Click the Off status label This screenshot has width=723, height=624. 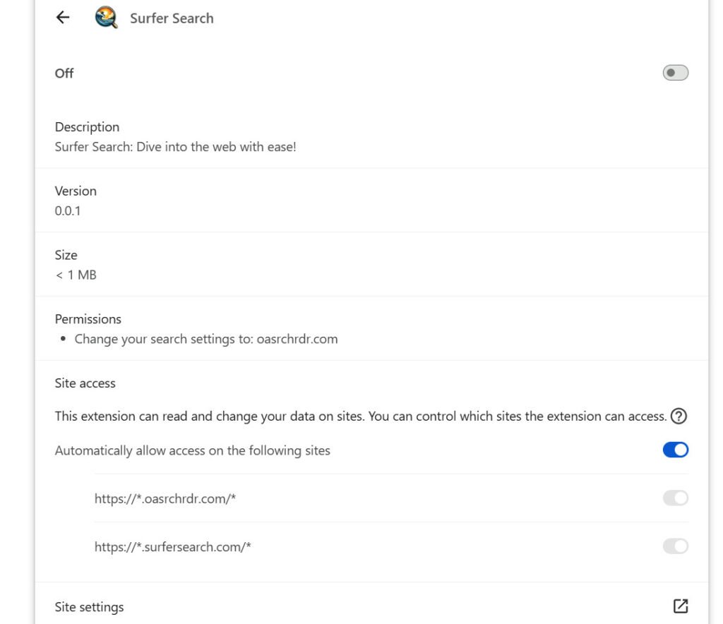(64, 73)
